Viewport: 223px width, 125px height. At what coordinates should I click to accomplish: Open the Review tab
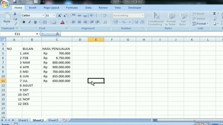coord(103,8)
